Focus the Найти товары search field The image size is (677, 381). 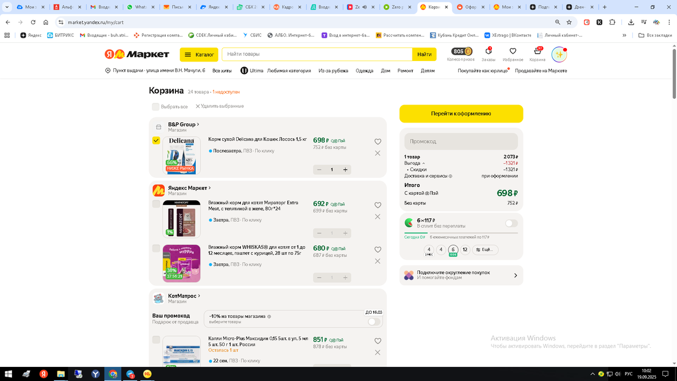click(317, 54)
